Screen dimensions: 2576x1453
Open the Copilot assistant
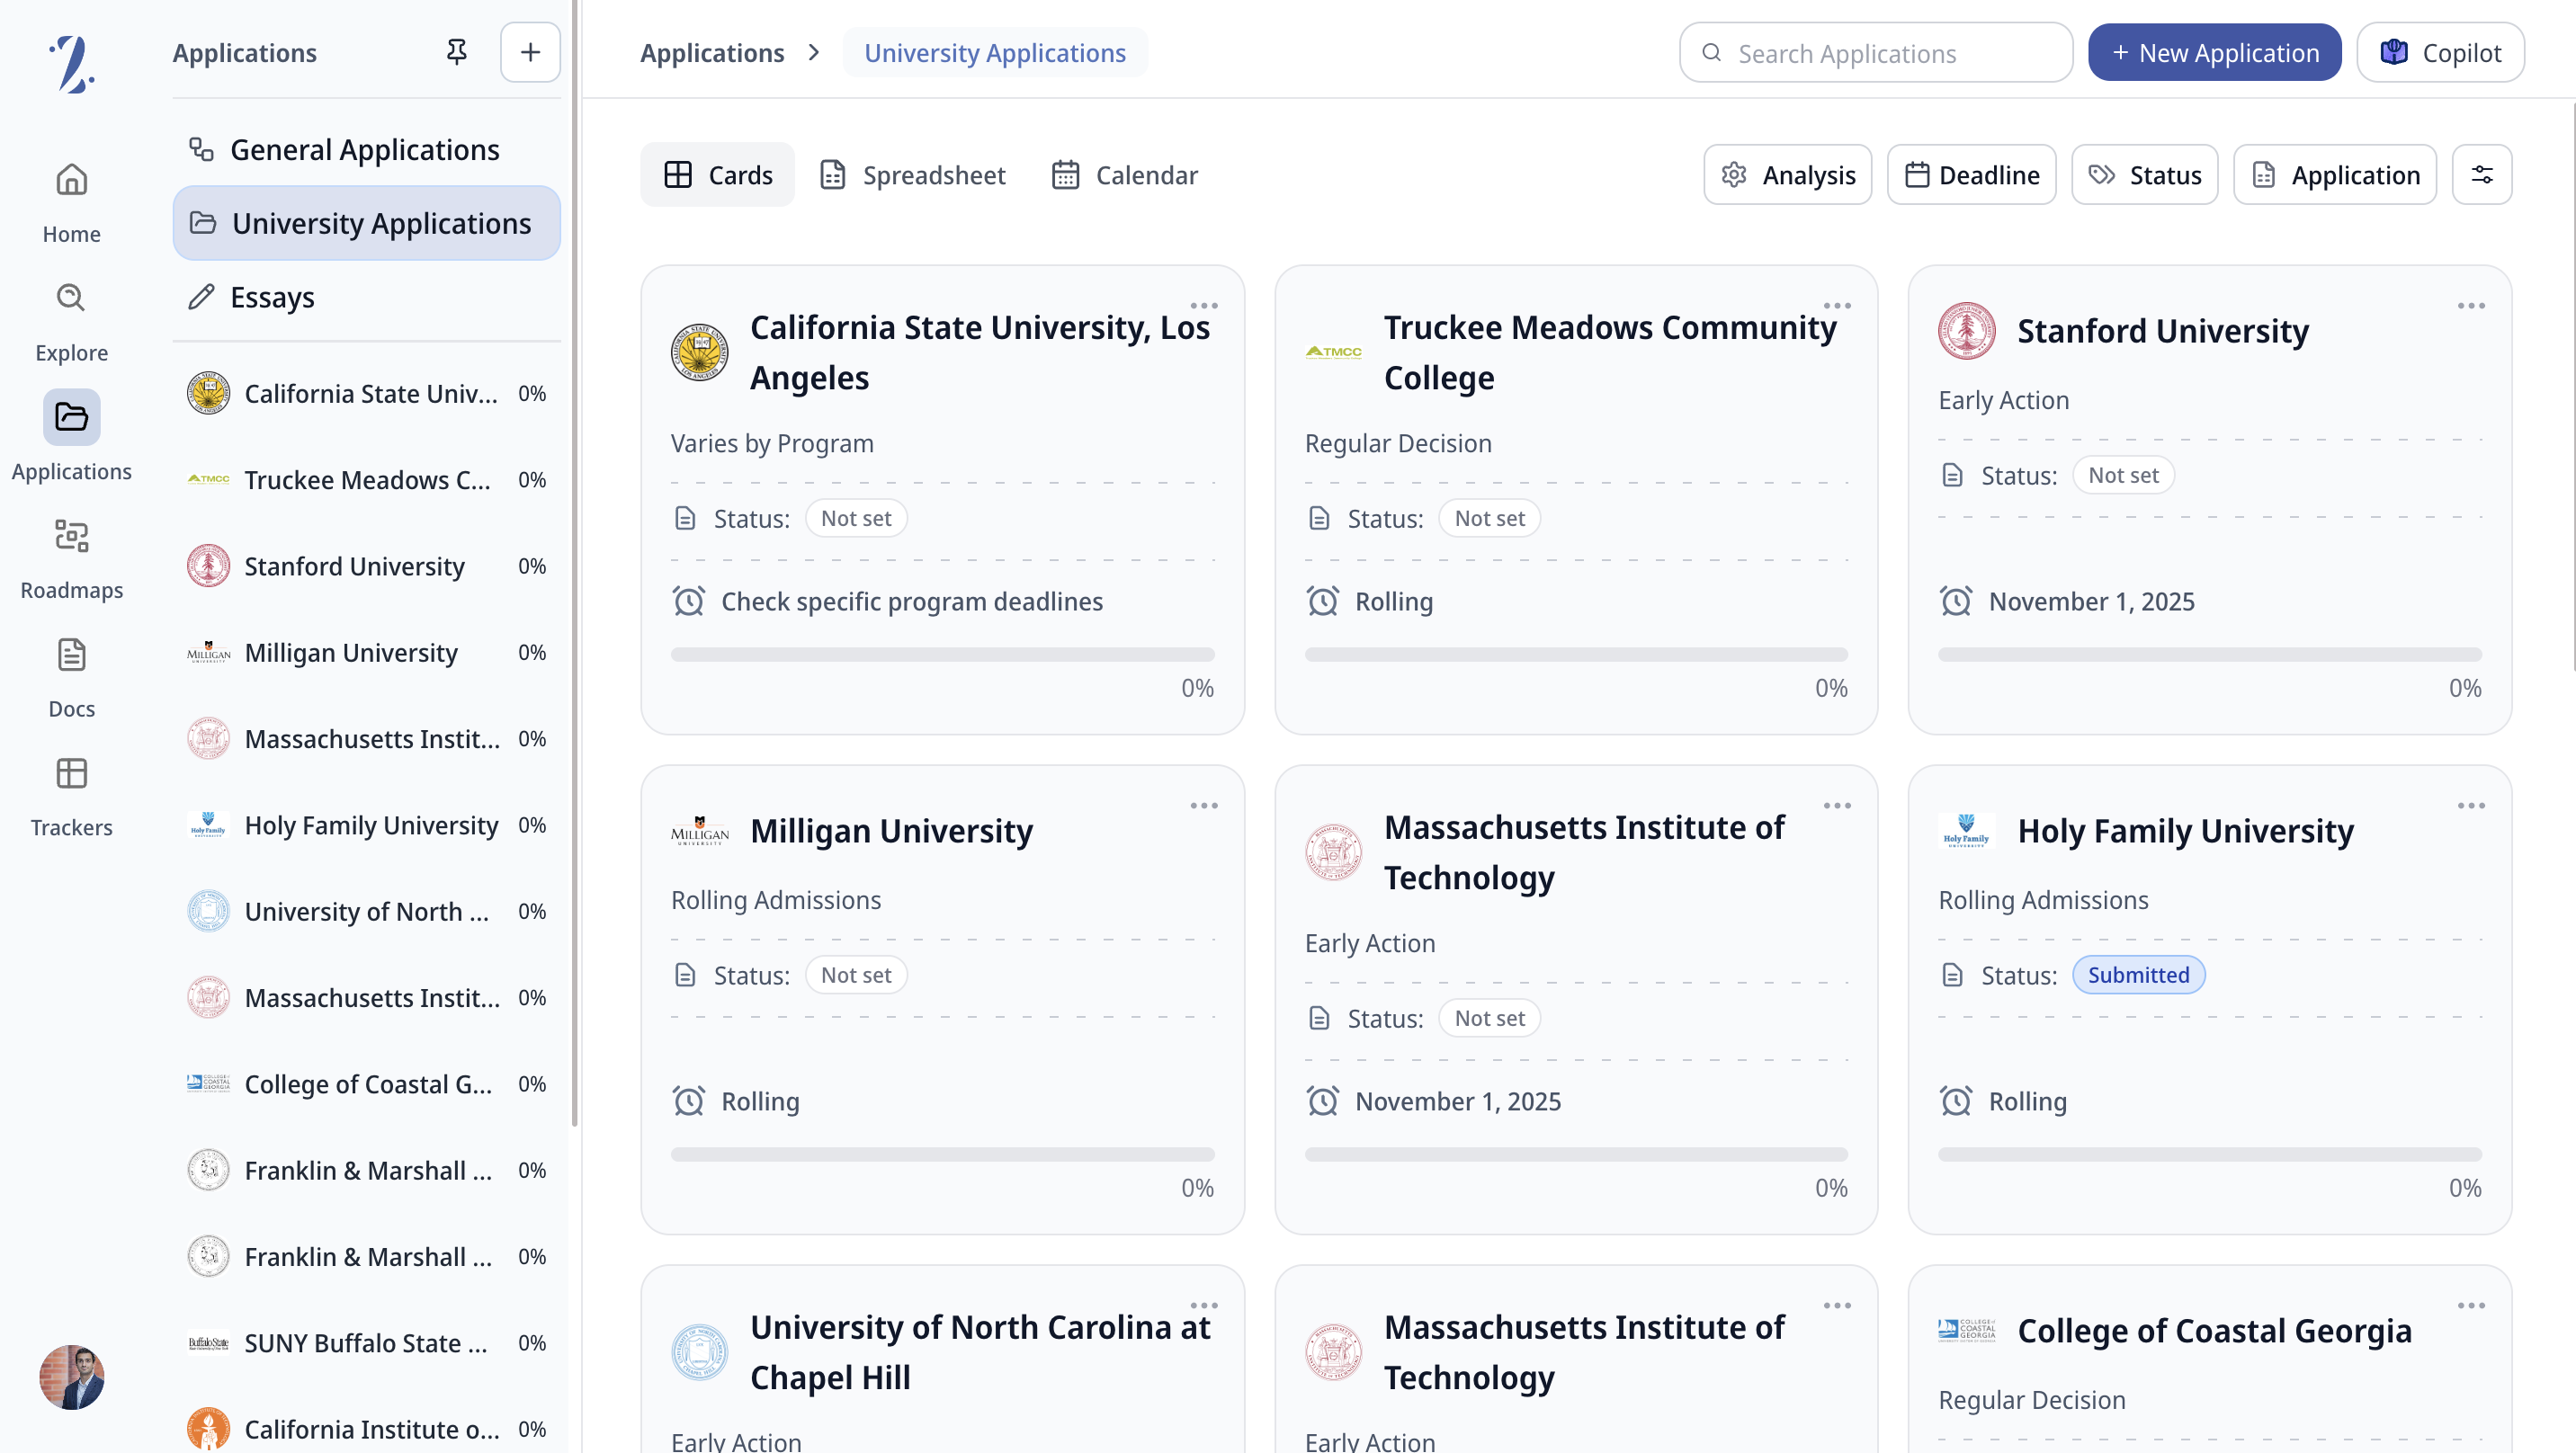[2440, 52]
